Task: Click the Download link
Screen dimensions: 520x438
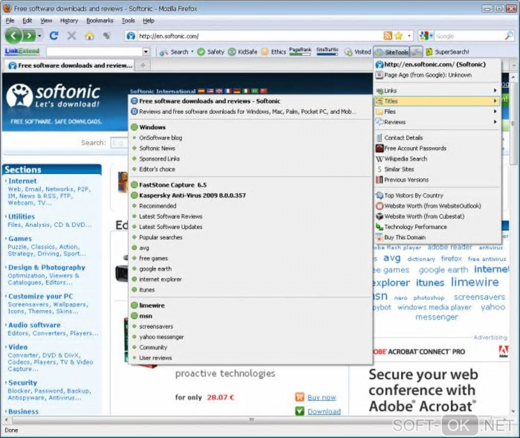Action: coord(324,411)
